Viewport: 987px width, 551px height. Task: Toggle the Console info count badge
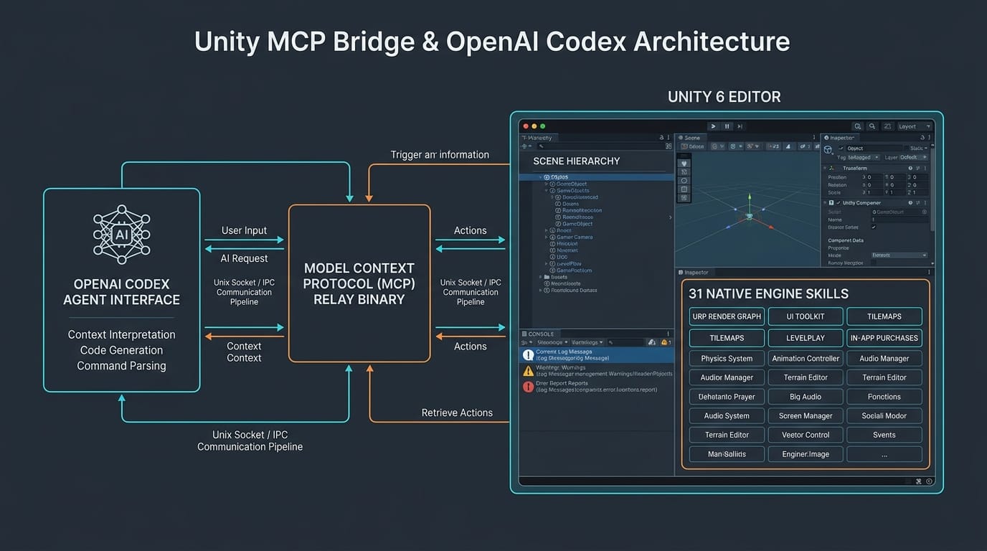tap(652, 342)
